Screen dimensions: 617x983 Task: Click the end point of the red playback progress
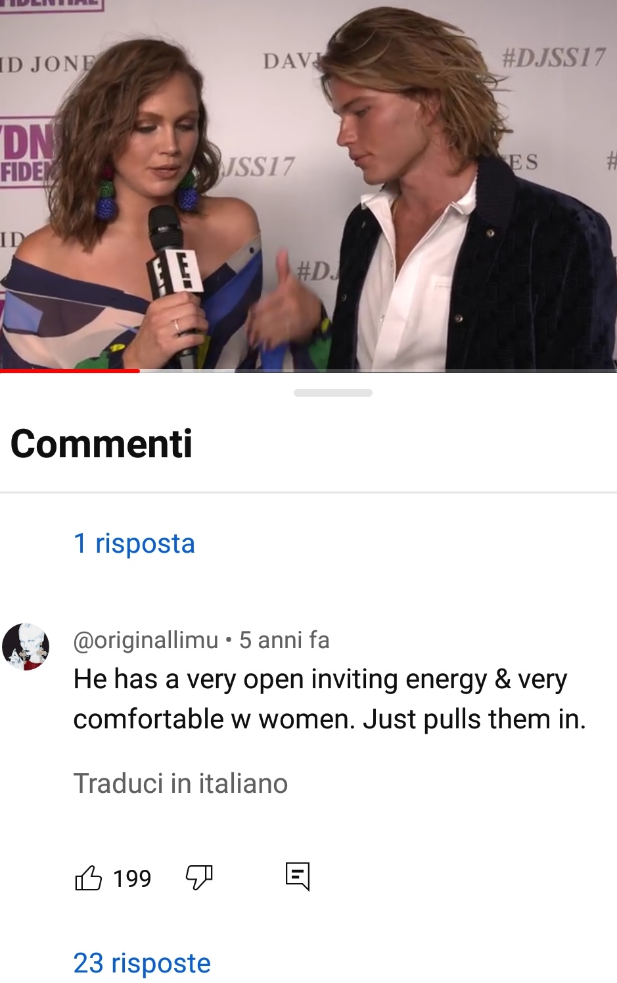139,371
